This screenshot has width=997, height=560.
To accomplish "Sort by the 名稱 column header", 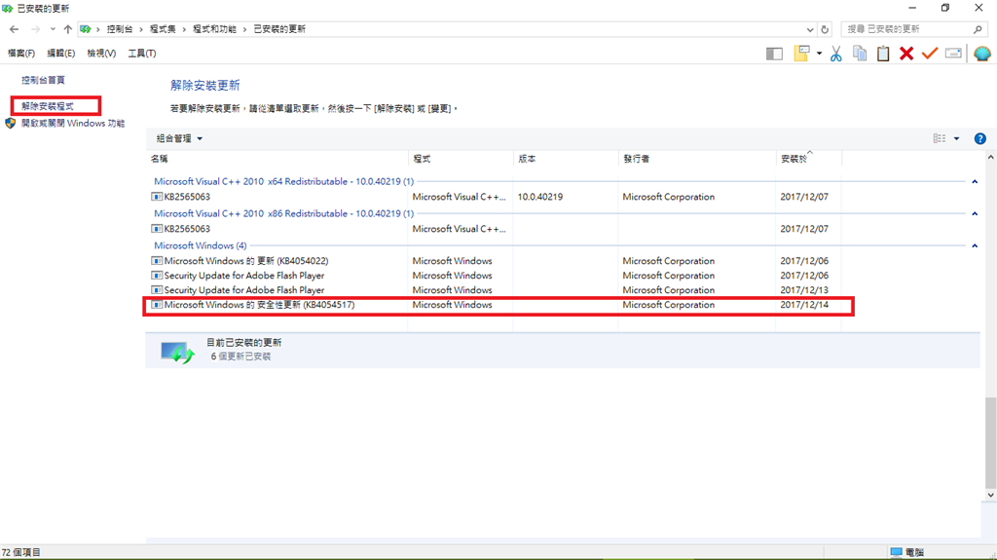I will point(277,159).
